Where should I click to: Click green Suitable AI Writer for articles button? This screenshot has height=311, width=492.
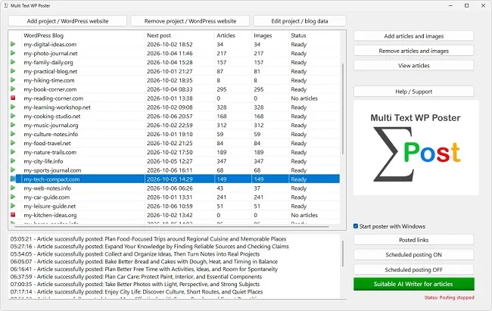click(x=413, y=284)
